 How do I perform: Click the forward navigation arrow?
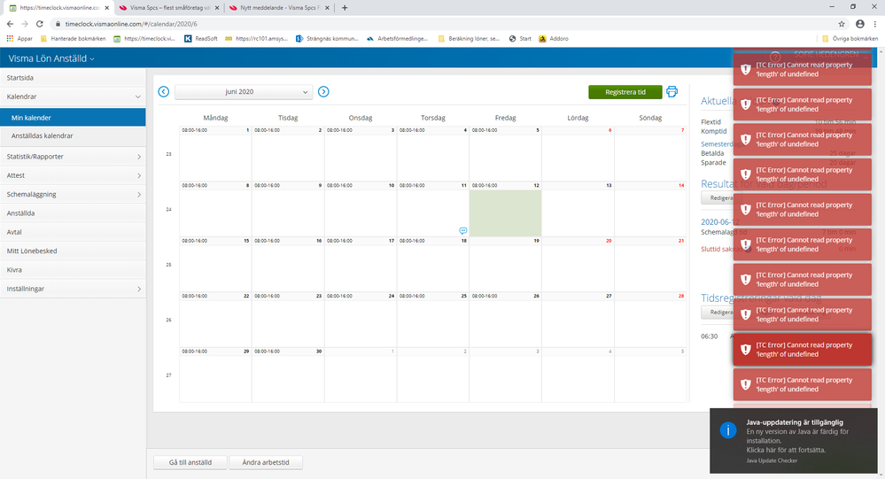(x=25, y=24)
